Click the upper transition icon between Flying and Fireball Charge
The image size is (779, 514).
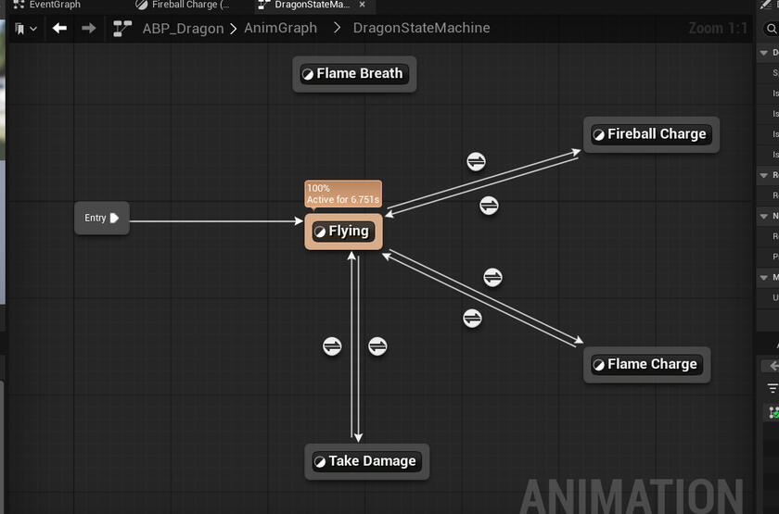click(476, 161)
